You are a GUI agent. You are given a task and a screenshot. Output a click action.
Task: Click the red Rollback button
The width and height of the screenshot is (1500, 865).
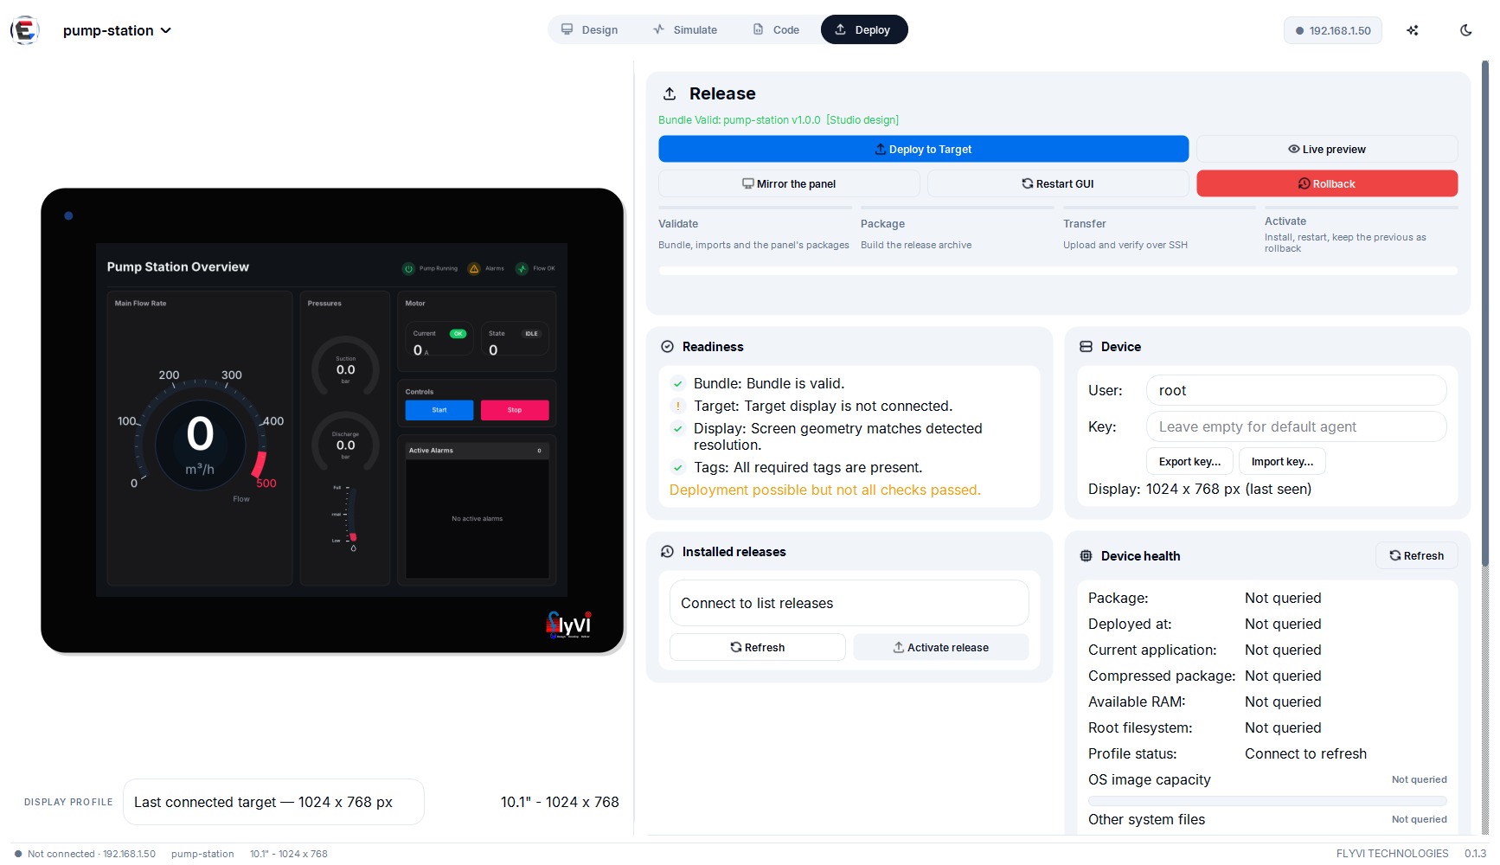[x=1327, y=183]
